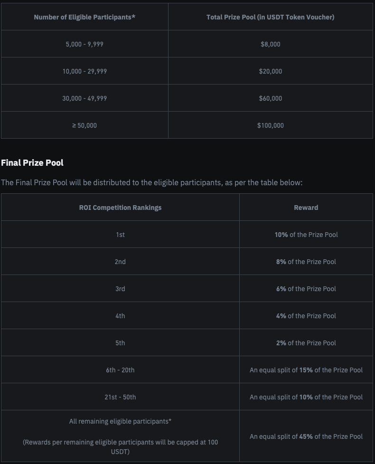Click the $100,000 prize pool value
This screenshot has height=464, width=375.
click(270, 125)
